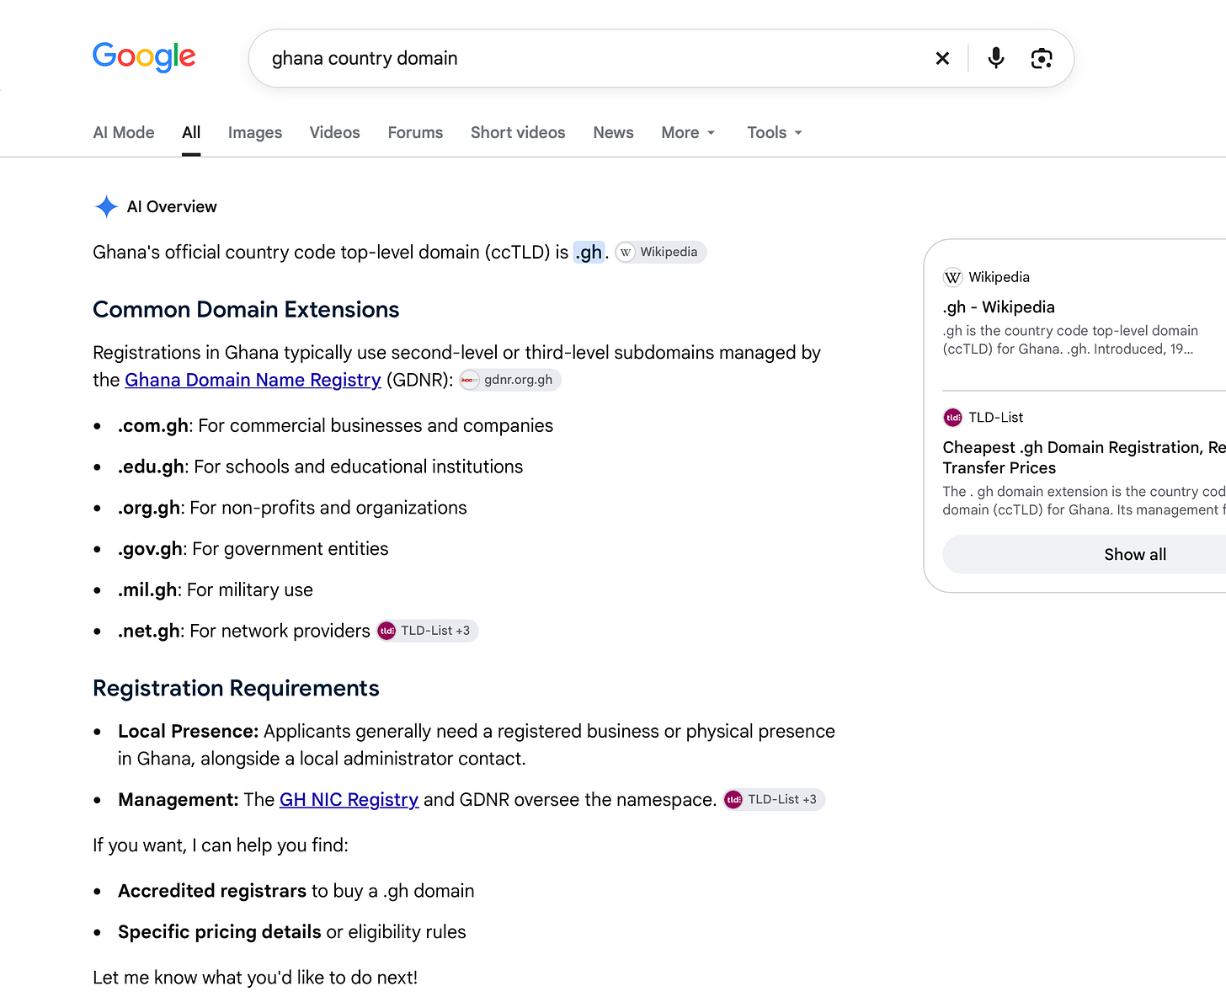Viewport: 1226px width, 997px height.
Task: Select the All results tab
Action: click(191, 132)
